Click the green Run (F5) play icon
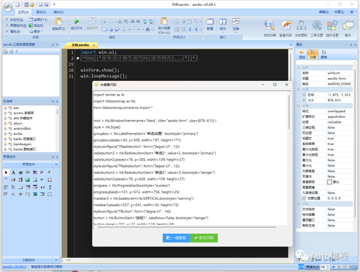Screen dimensions: 360x272 (77, 22)
